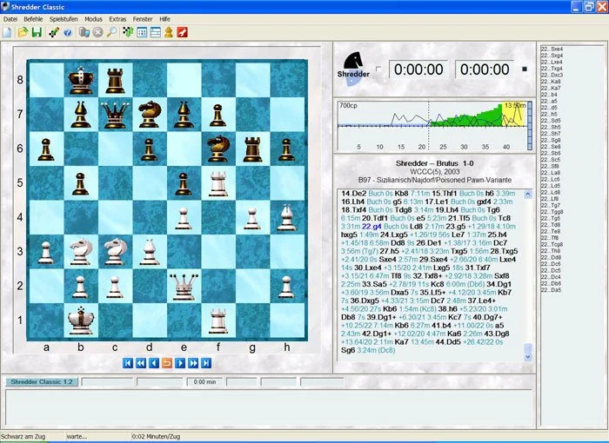
Task: Click the notation scrollbar thumb
Action: click(528, 347)
